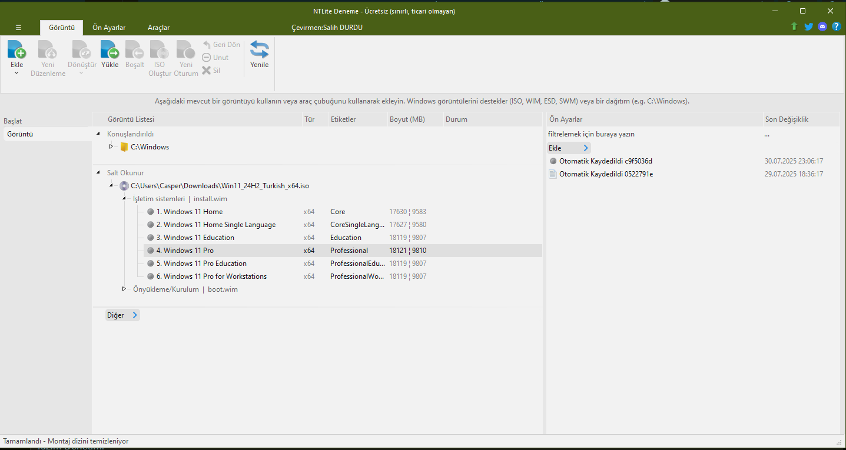Expand the C:\Windows tree node
Viewport: 846px width, 450px height.
(x=111, y=146)
